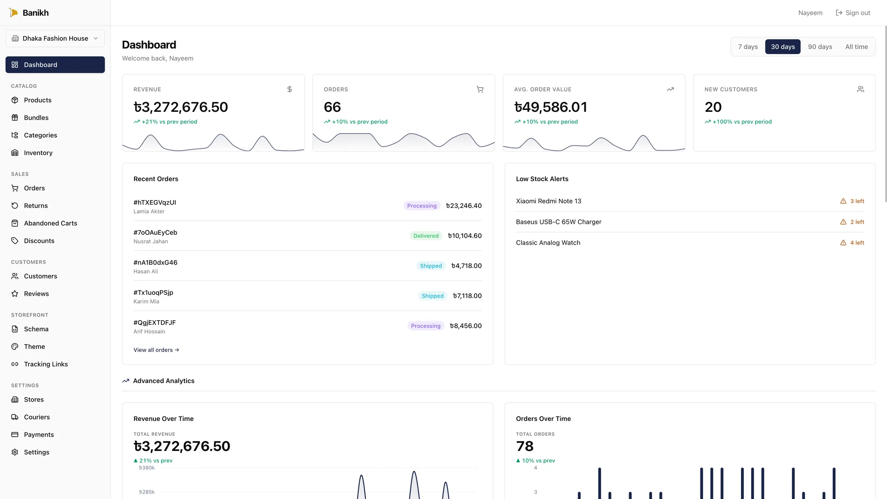Select the Orders cart icon under Sales
The width and height of the screenshot is (887, 499).
pyautogui.click(x=14, y=188)
